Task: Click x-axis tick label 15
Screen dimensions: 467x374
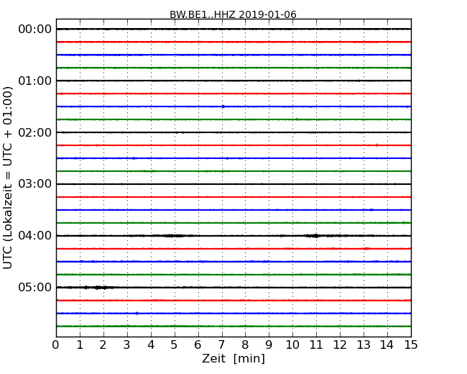Action: tap(411, 345)
